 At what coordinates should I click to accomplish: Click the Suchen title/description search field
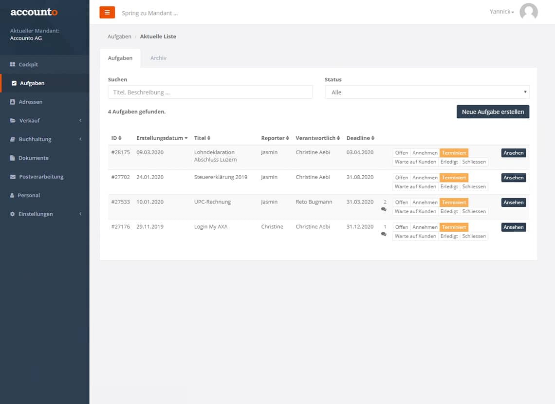210,92
